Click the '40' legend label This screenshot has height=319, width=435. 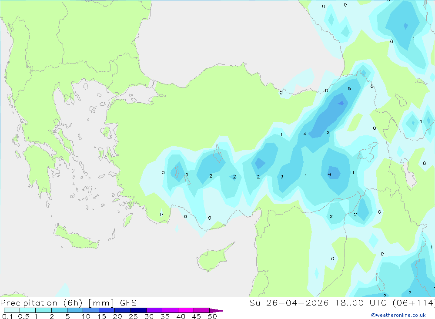point(181,316)
